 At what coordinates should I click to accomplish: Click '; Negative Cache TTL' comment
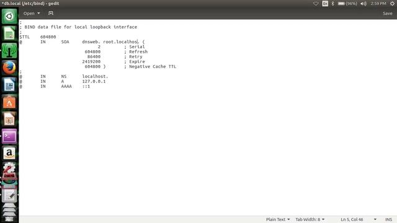point(150,66)
